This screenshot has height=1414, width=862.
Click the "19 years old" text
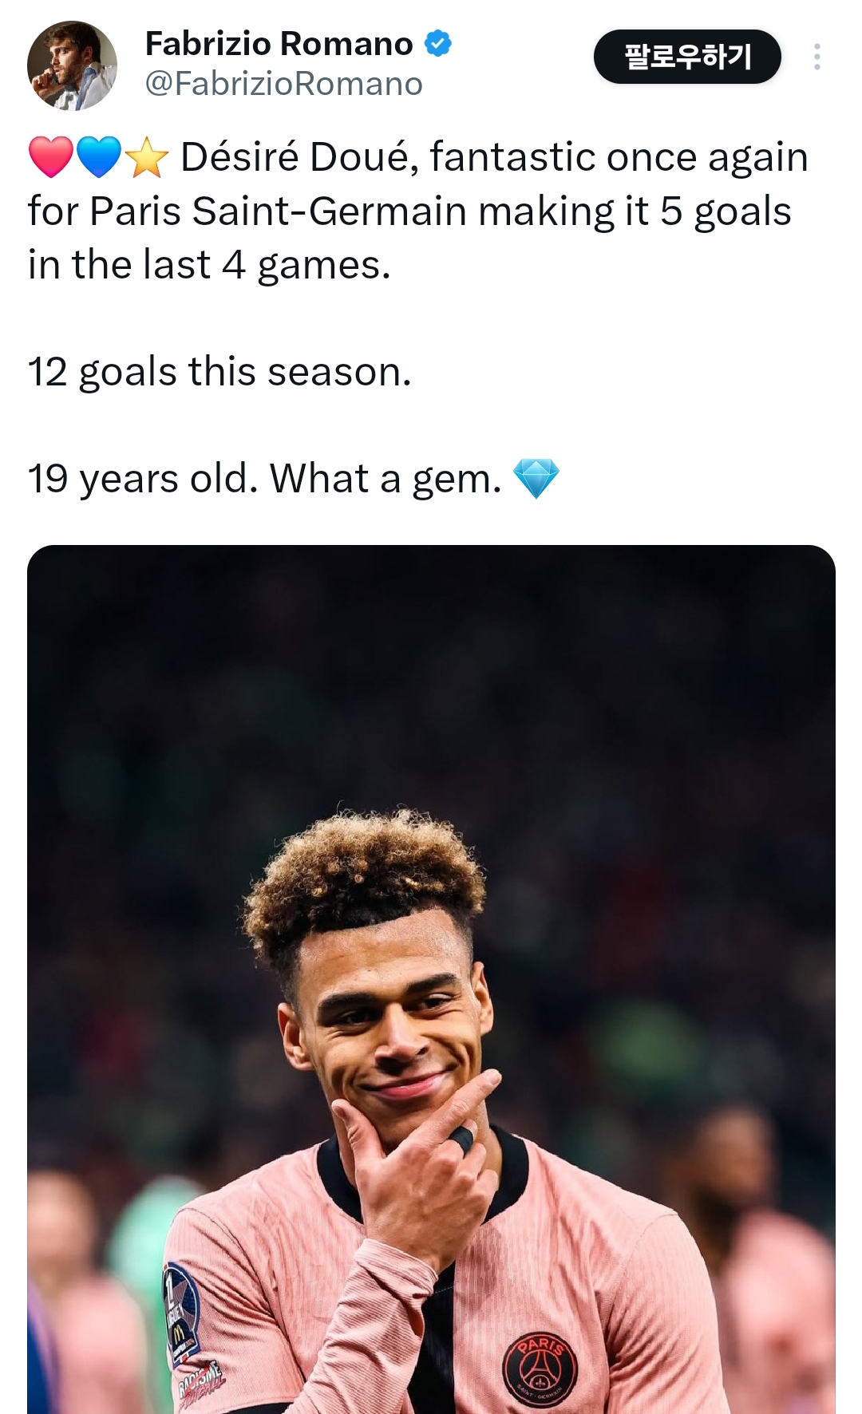pyautogui.click(x=142, y=479)
